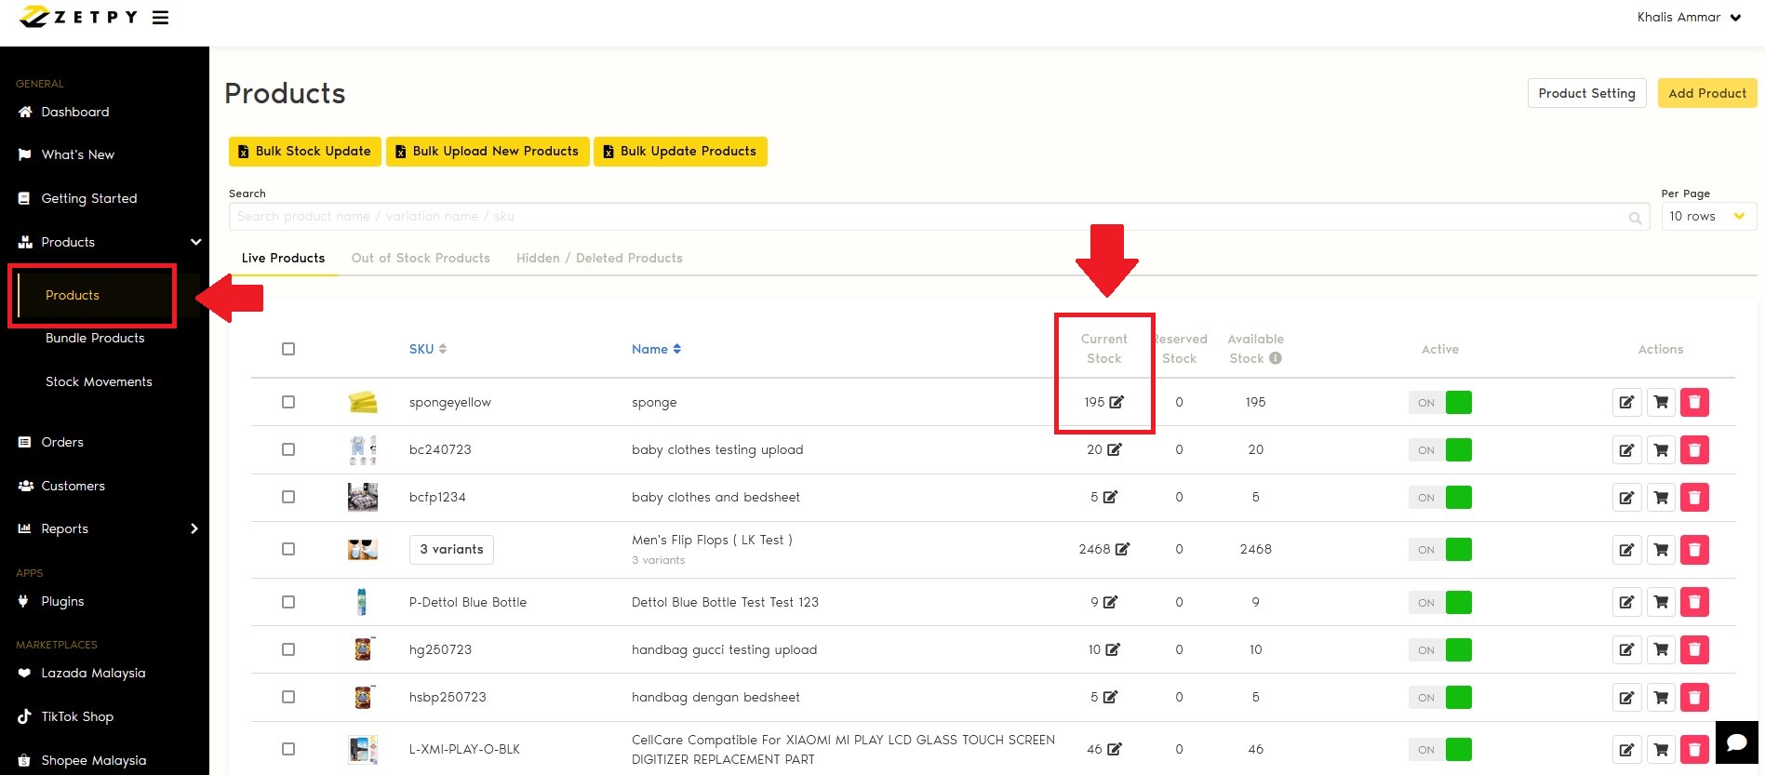Viewport: 1765px width, 775px height.
Task: Open the Per Page rows dropdown
Action: click(x=1708, y=217)
